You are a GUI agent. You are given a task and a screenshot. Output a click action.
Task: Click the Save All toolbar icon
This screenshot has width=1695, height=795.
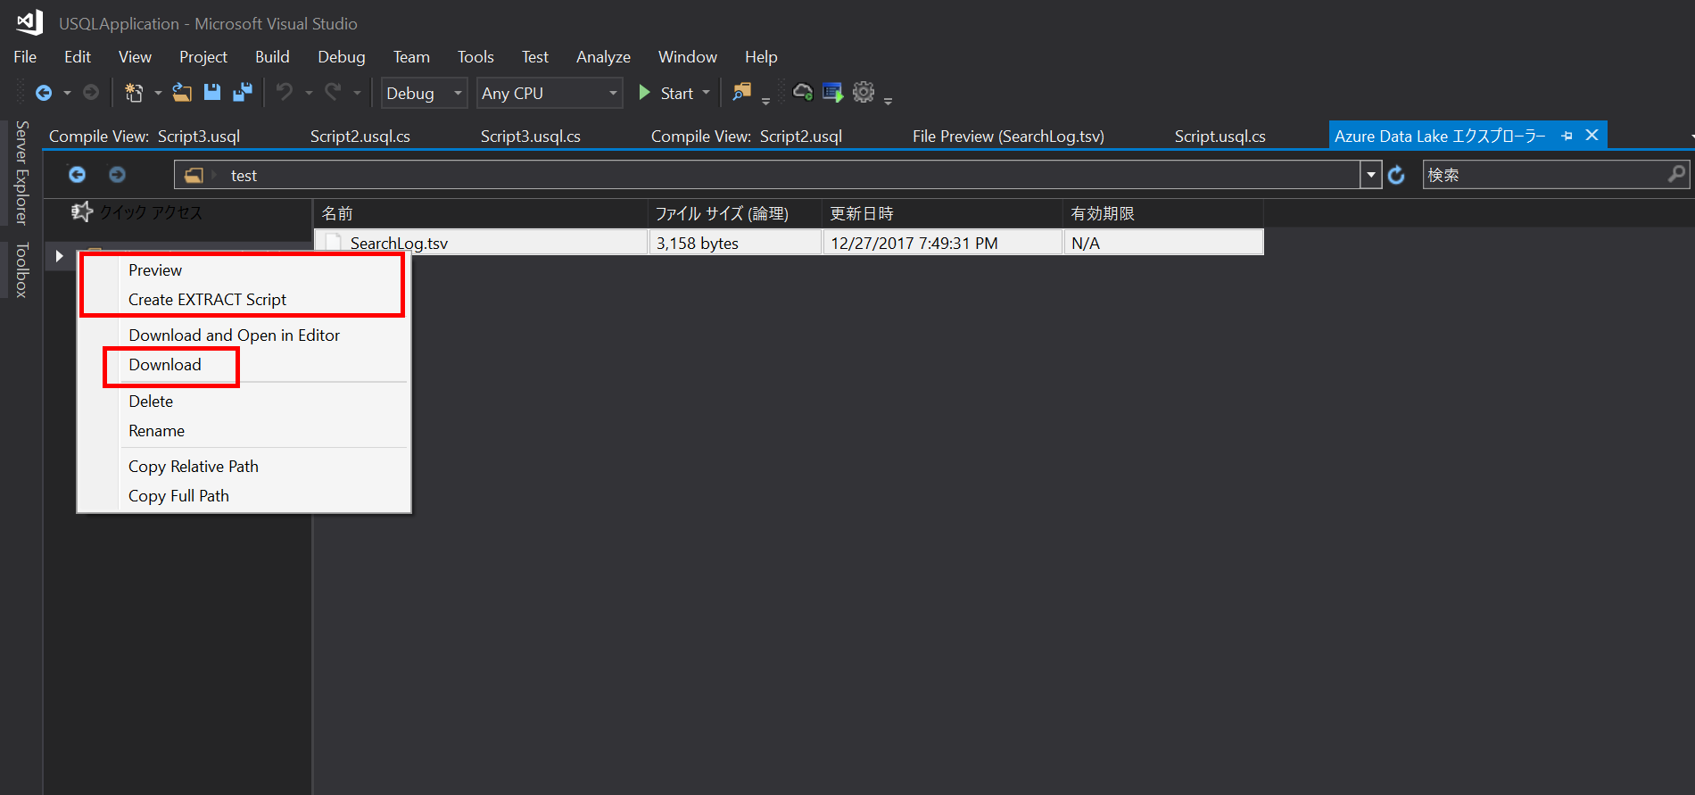coord(243,93)
